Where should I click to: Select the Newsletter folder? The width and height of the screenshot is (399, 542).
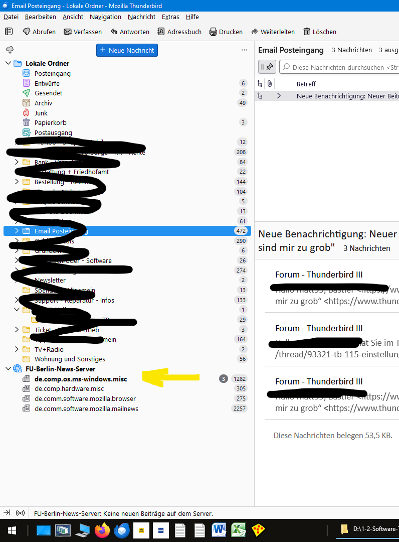(127, 280)
